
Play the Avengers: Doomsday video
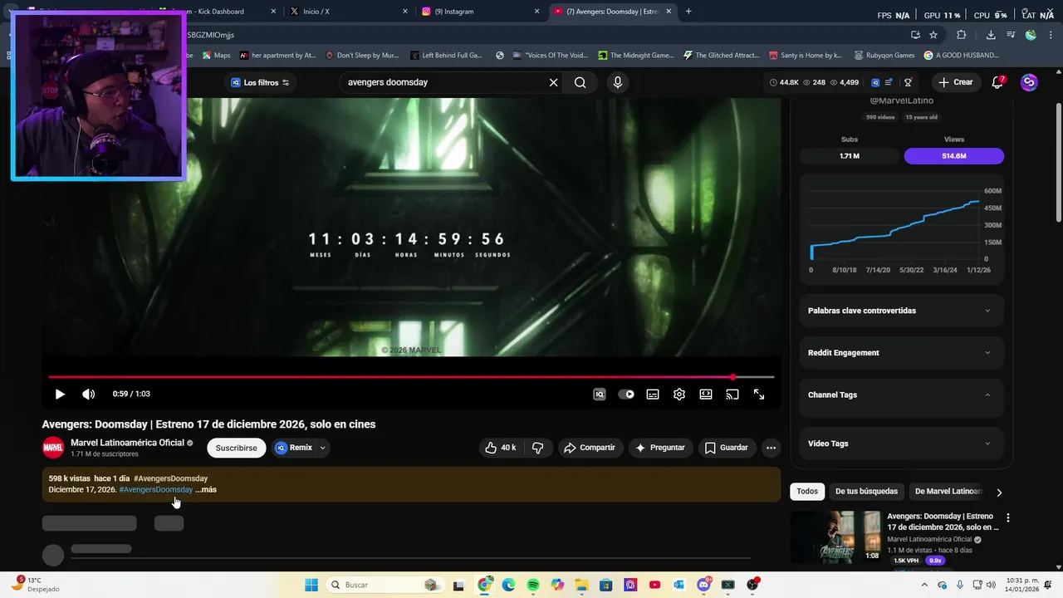(60, 395)
